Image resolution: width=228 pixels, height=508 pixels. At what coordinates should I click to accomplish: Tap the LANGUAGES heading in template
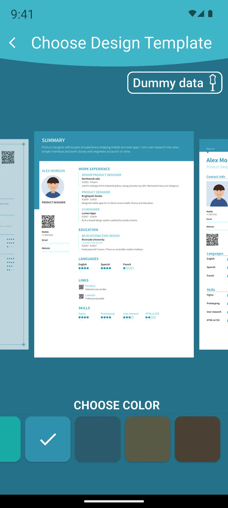tap(89, 259)
